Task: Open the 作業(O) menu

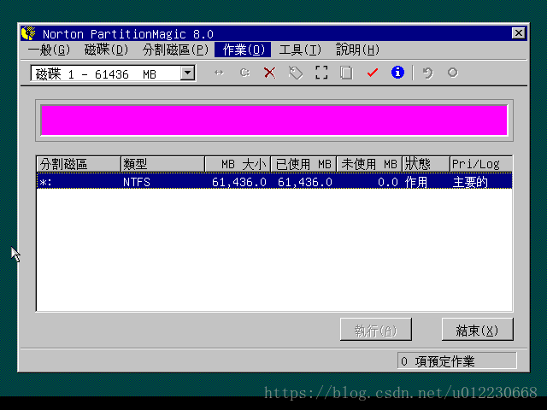Action: (243, 50)
